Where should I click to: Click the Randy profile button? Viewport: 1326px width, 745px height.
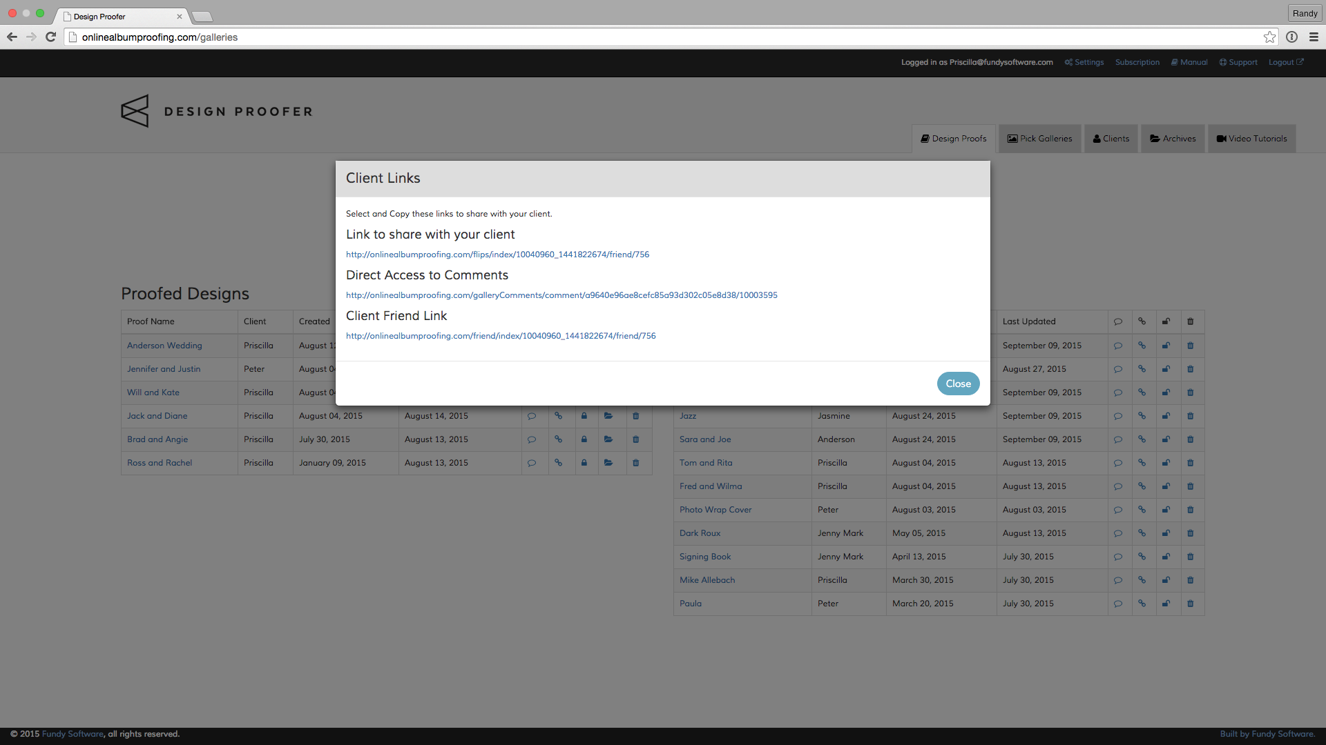[1305, 14]
